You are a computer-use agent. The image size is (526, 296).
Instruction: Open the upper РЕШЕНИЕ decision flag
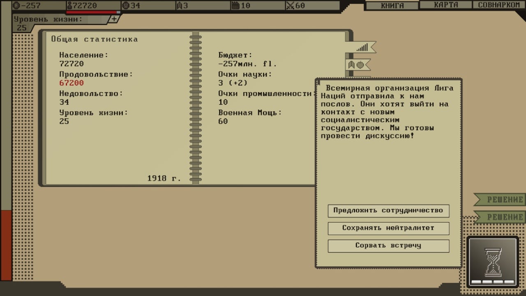tap(501, 200)
